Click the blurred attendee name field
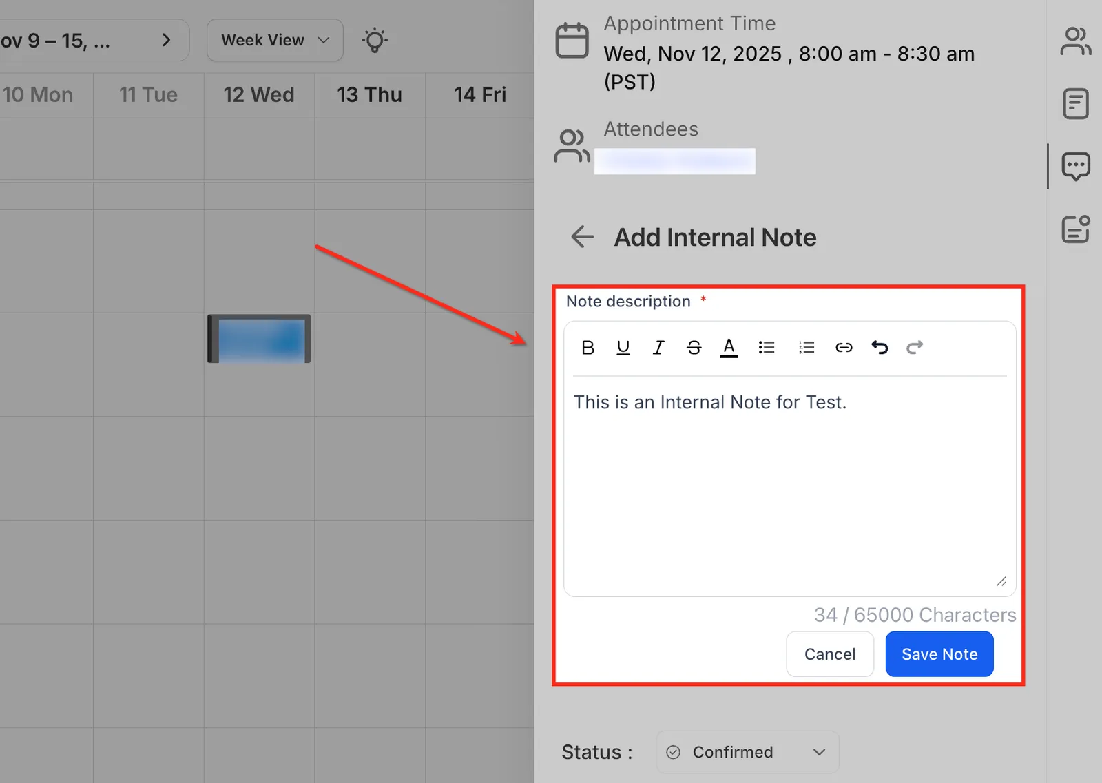The image size is (1102, 783). (x=675, y=161)
